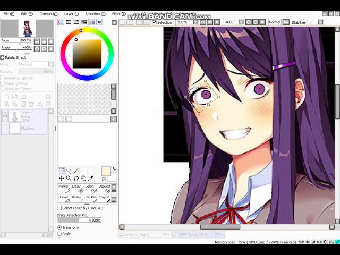Image resolution: width=340 pixels, height=255 pixels.
Task: Open the Layer menu
Action: [71, 14]
